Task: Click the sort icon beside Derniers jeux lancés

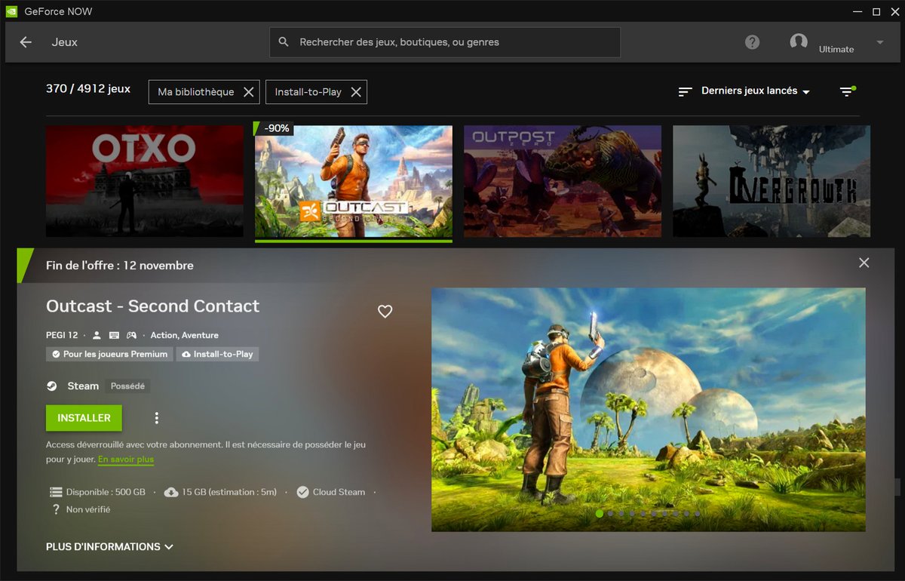Action: pyautogui.click(x=685, y=91)
